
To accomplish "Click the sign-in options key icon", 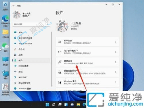I will [60, 62].
